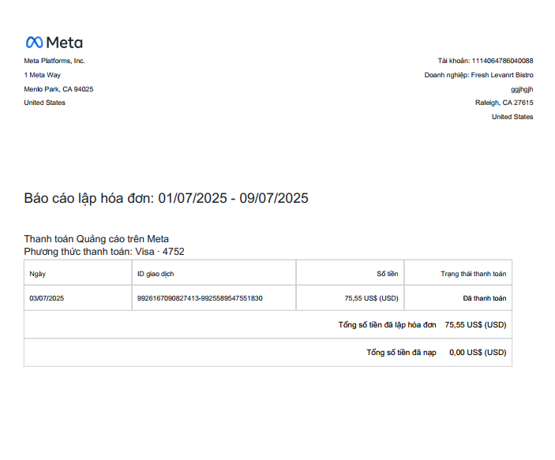Viewport: 555px width, 460px height.
Task: Click 'United States' under Raleigh address
Action: [x=512, y=117]
